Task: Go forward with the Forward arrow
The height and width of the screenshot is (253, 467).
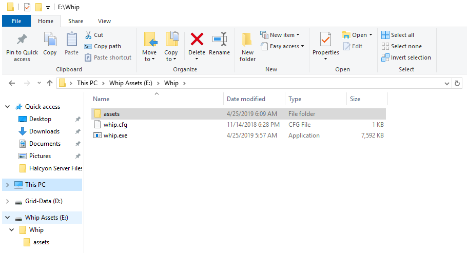Action: [27, 83]
